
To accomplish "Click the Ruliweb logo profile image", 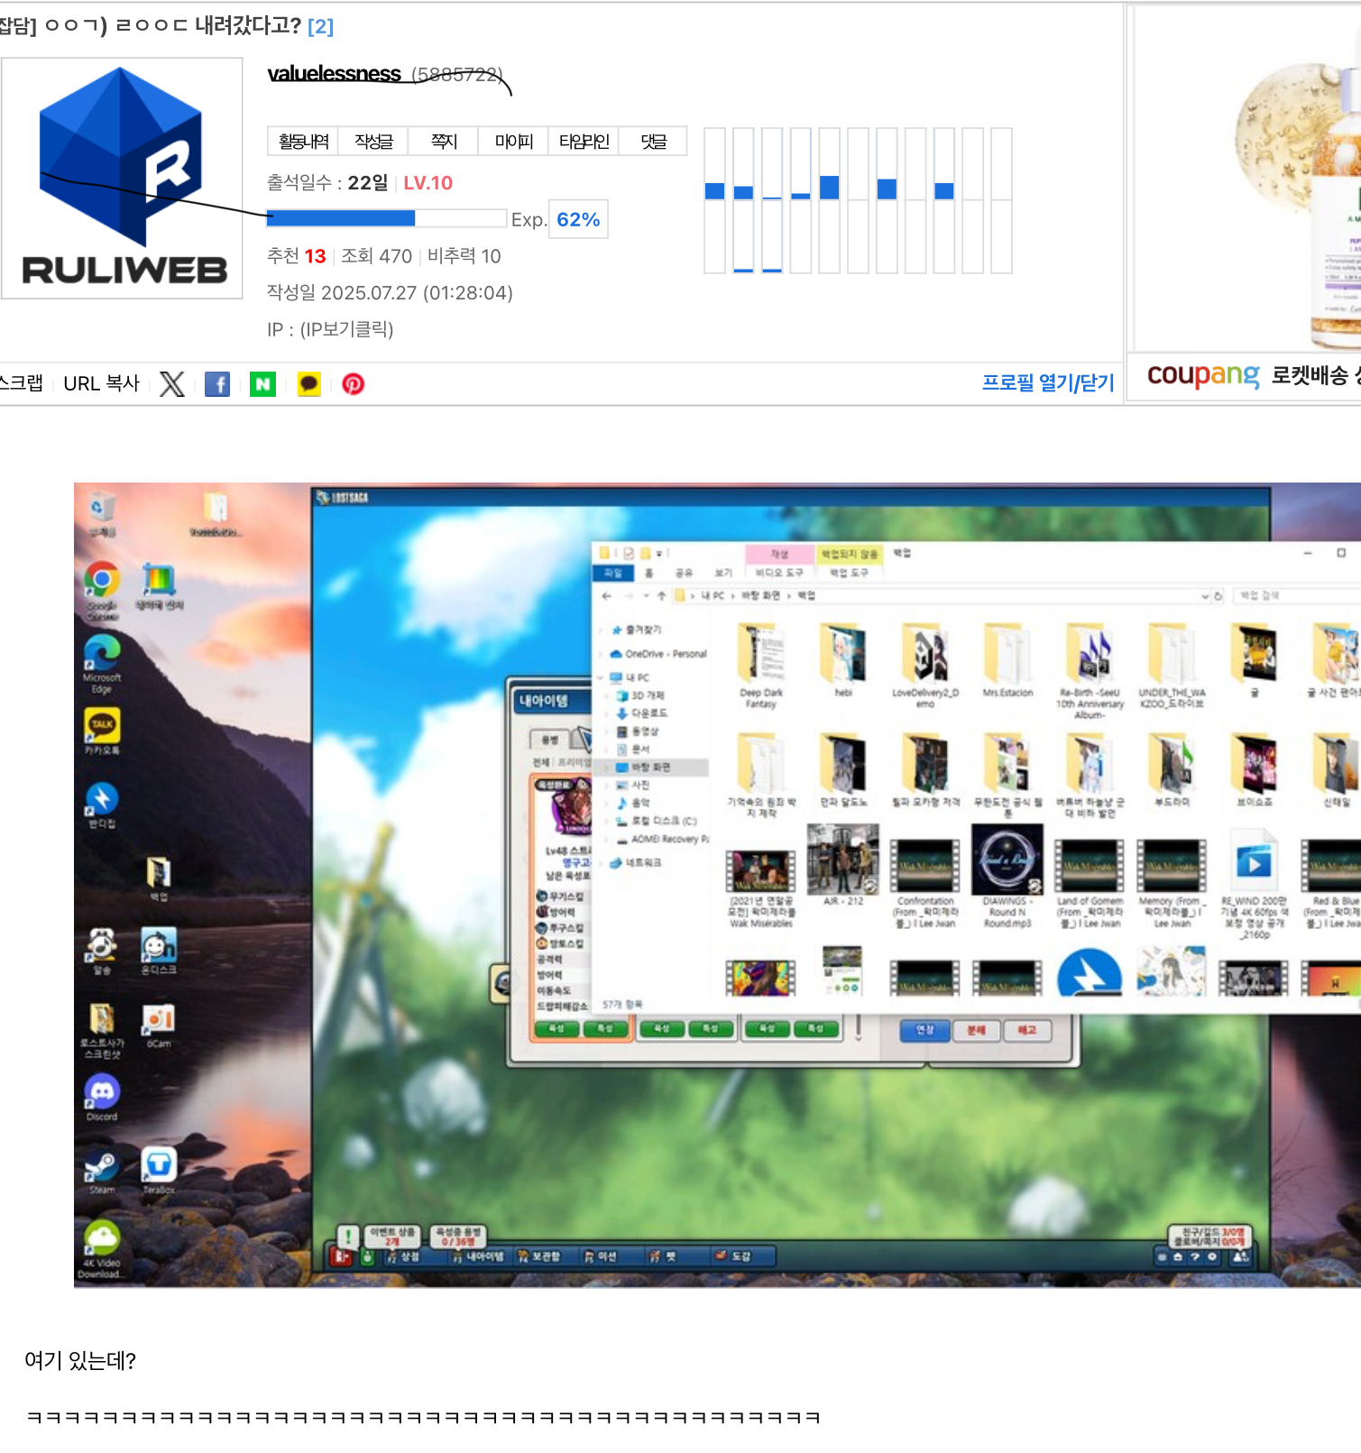I will [123, 178].
